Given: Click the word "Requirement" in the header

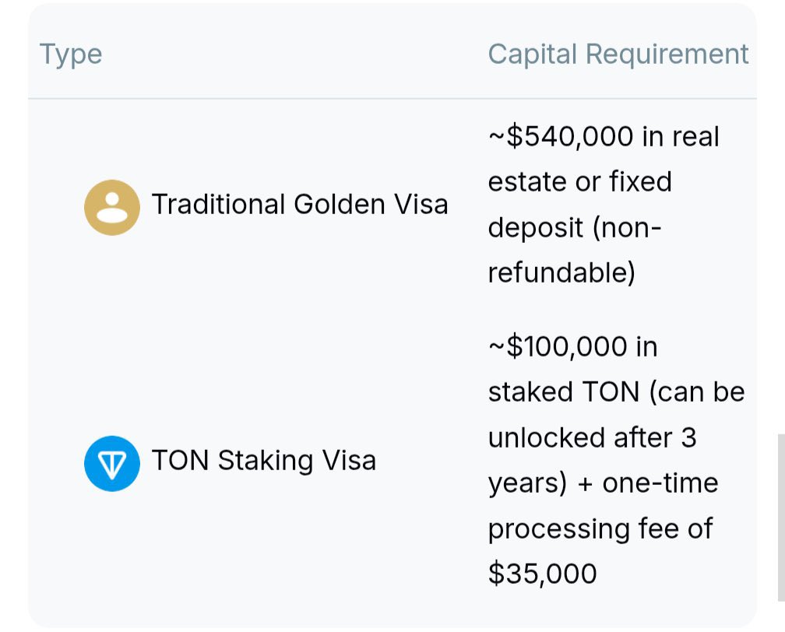Looking at the screenshot, I should point(667,54).
